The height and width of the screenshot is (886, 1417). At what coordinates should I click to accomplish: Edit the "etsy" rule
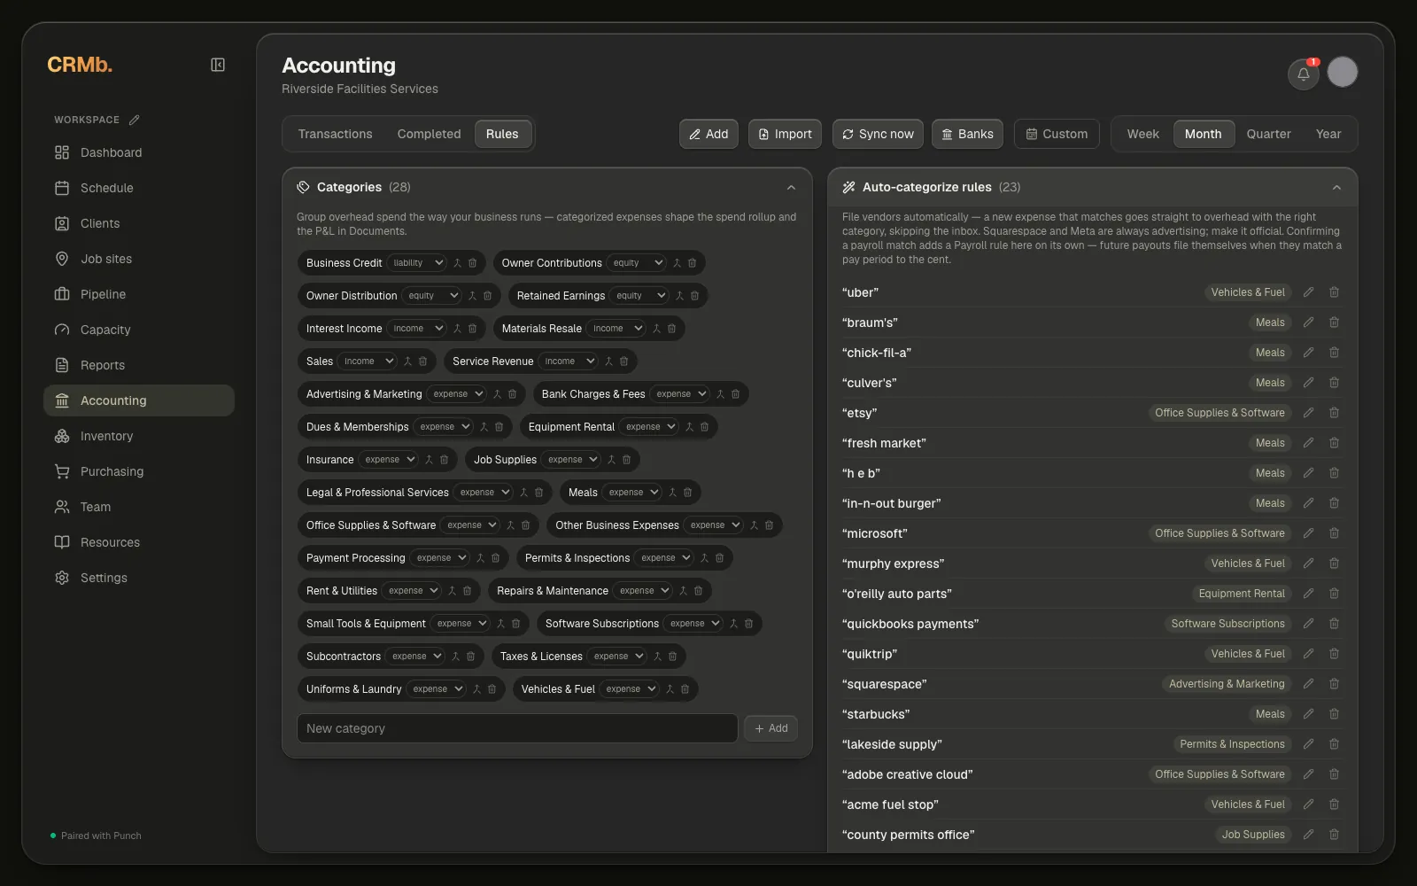[x=1308, y=413]
